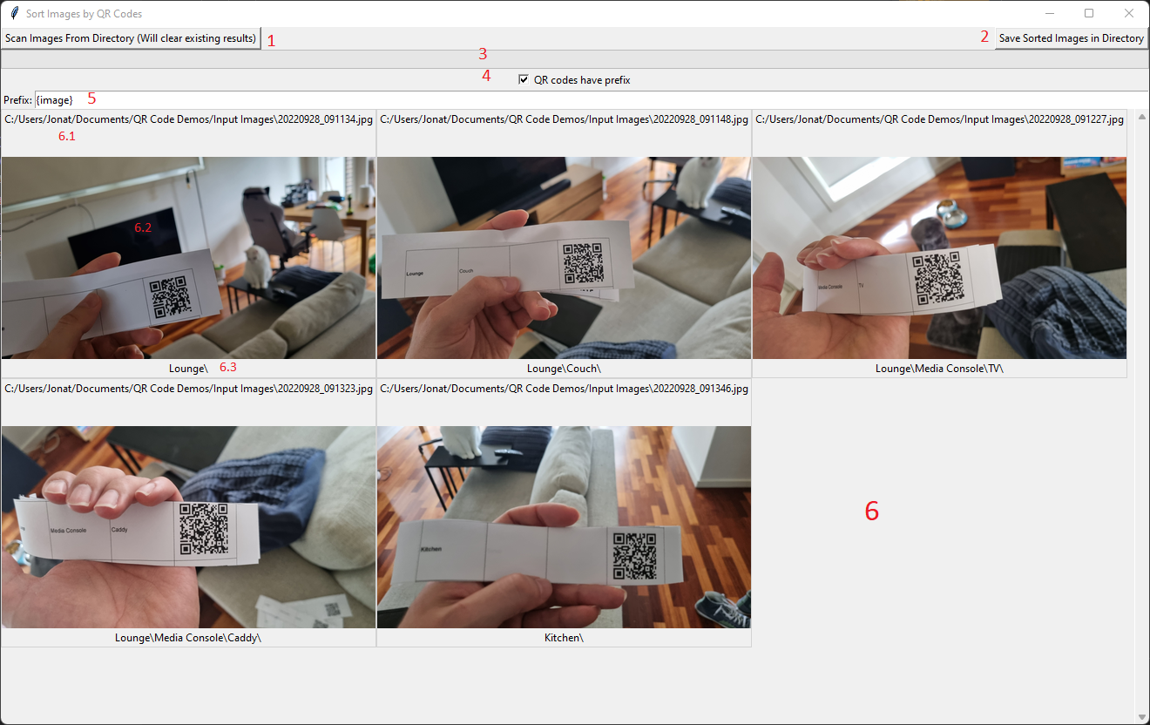Click the file path ending 20220928_091346.jpg

[565, 389]
